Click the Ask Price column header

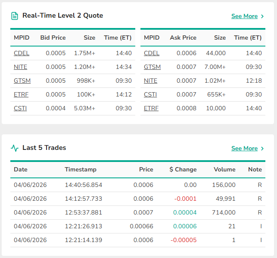(183, 37)
